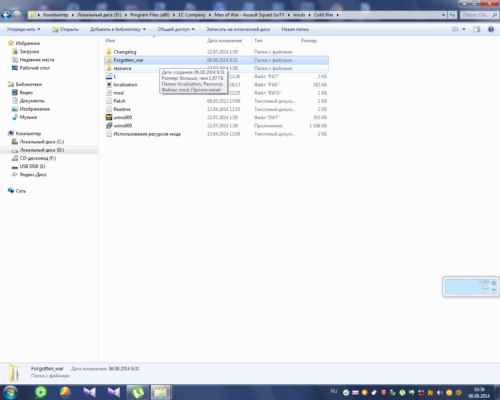Viewport: 500px width, 400px height.
Task: Open Яндекс.Диск in the navigation pane
Action: point(33,175)
